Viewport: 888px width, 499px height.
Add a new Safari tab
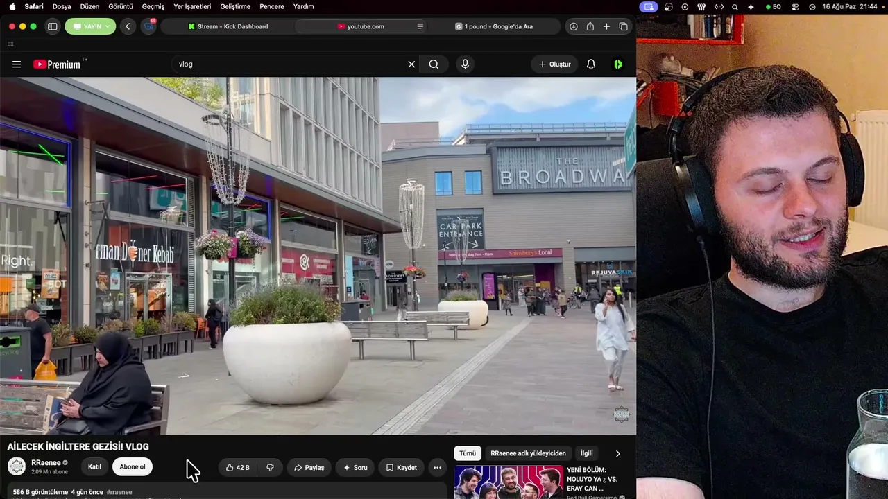[606, 26]
